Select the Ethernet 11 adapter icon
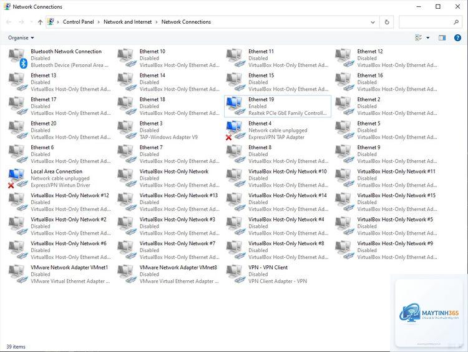This screenshot has width=468, height=352. [236, 58]
